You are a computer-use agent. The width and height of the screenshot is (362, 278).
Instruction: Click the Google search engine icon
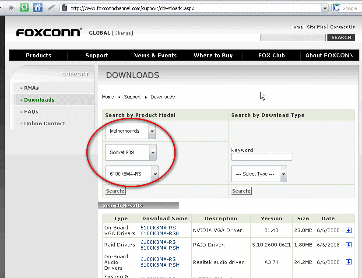336,8
